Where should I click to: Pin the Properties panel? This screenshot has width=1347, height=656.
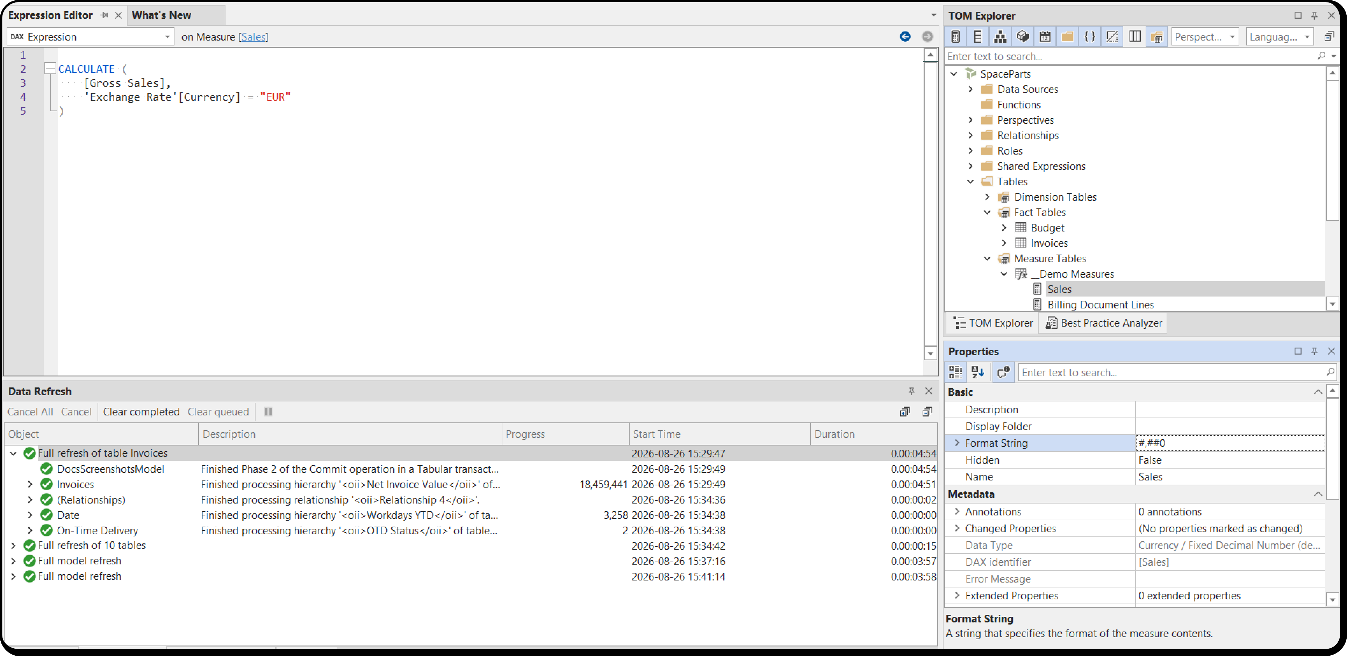(x=1314, y=351)
